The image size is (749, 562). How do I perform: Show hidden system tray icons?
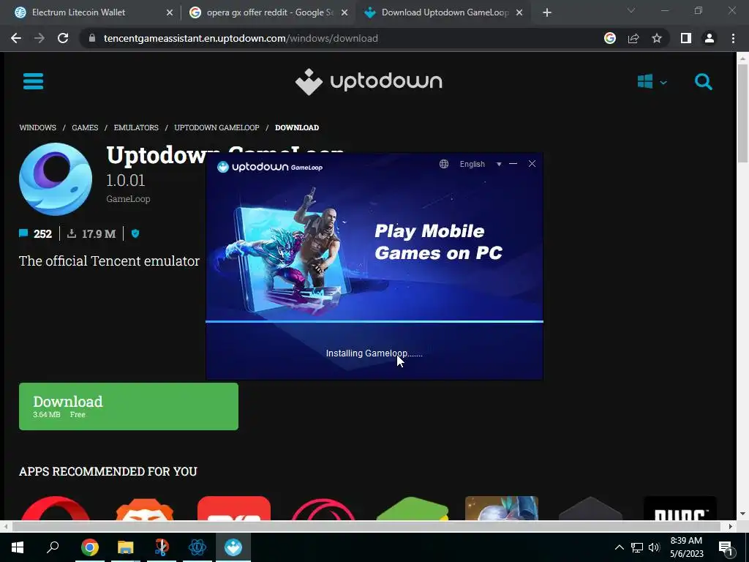pyautogui.click(x=619, y=547)
